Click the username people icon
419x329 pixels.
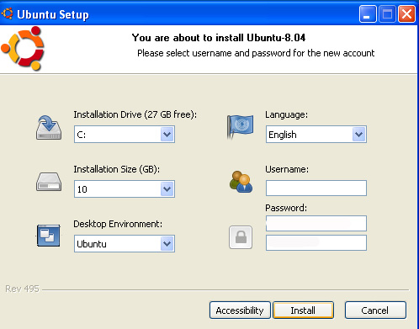pyautogui.click(x=241, y=182)
